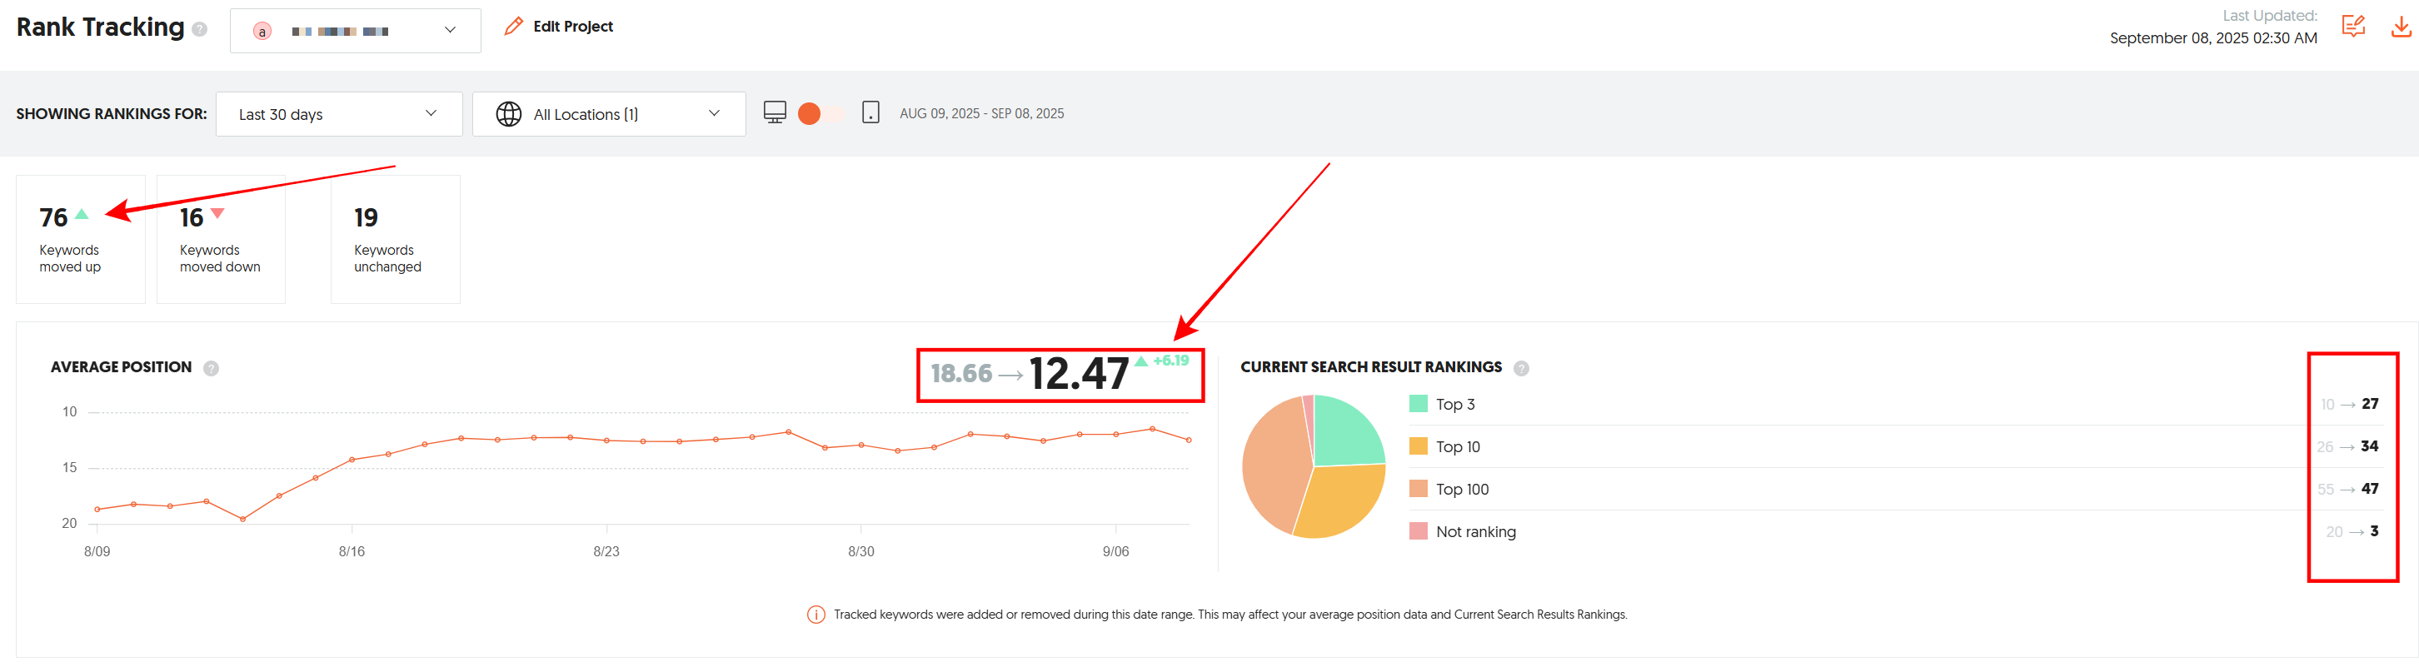Click the Keywords unchanged card
This screenshot has height=672, width=2419.
396,239
